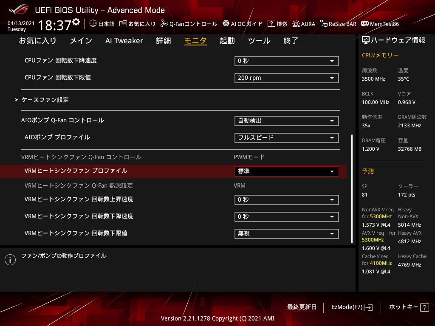Click hardware info monitor icon
The image size is (435, 326).
[366, 40]
